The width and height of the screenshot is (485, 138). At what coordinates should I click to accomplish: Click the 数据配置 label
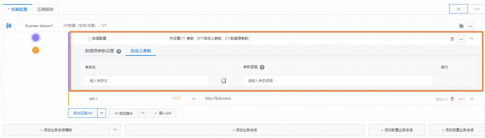99,38
